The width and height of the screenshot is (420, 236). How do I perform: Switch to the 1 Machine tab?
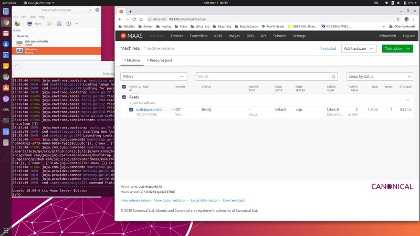[132, 60]
